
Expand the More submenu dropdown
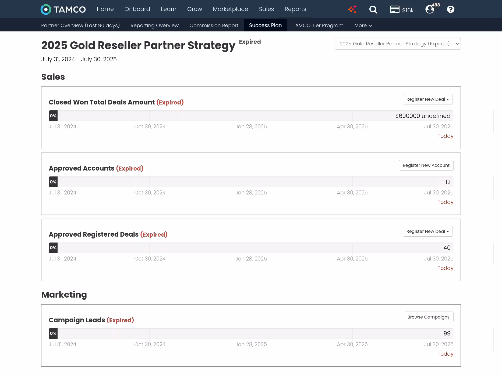tap(363, 25)
